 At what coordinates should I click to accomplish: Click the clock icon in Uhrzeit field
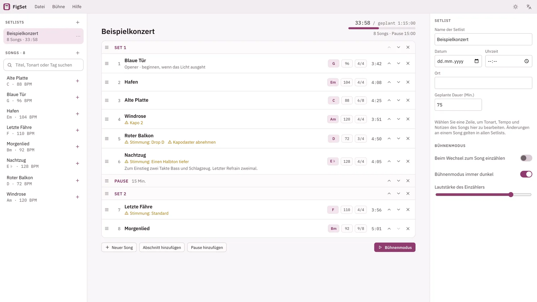[x=527, y=61]
